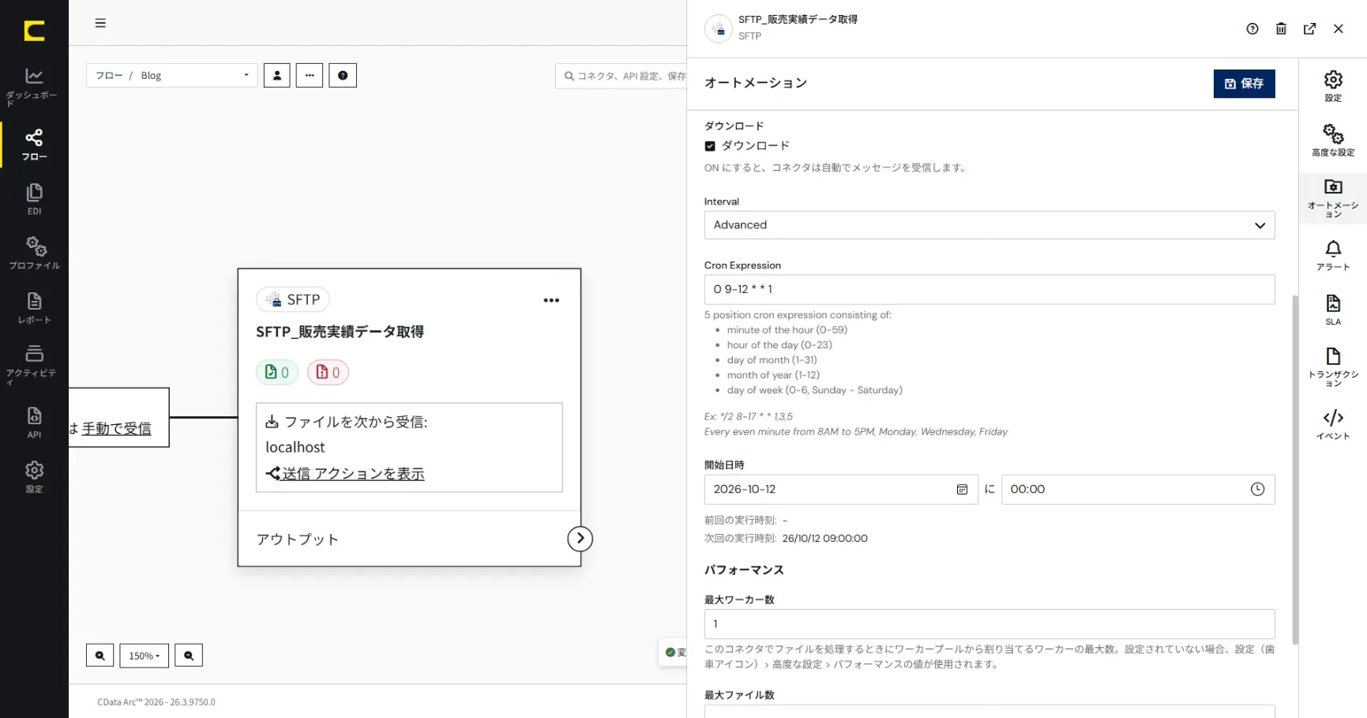
Task: Open the Dashboard in the left sidebar
Action: pyautogui.click(x=34, y=87)
